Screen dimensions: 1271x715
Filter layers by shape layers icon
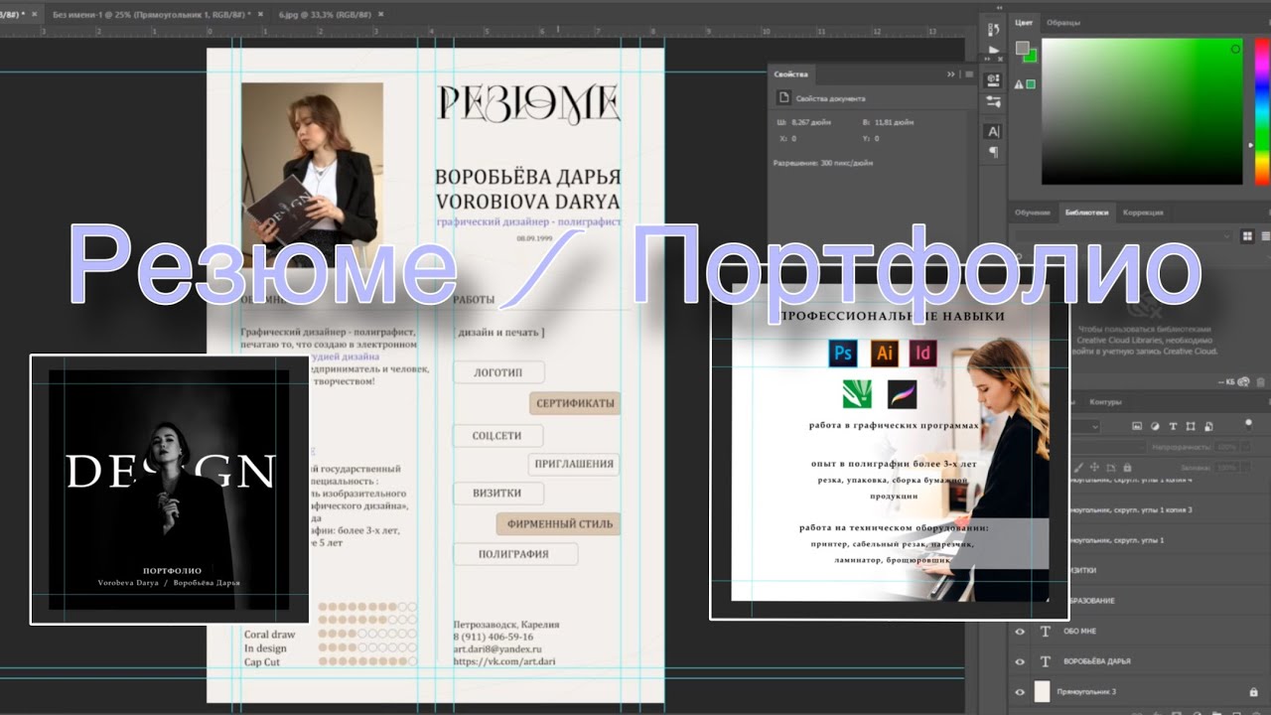click(1191, 425)
